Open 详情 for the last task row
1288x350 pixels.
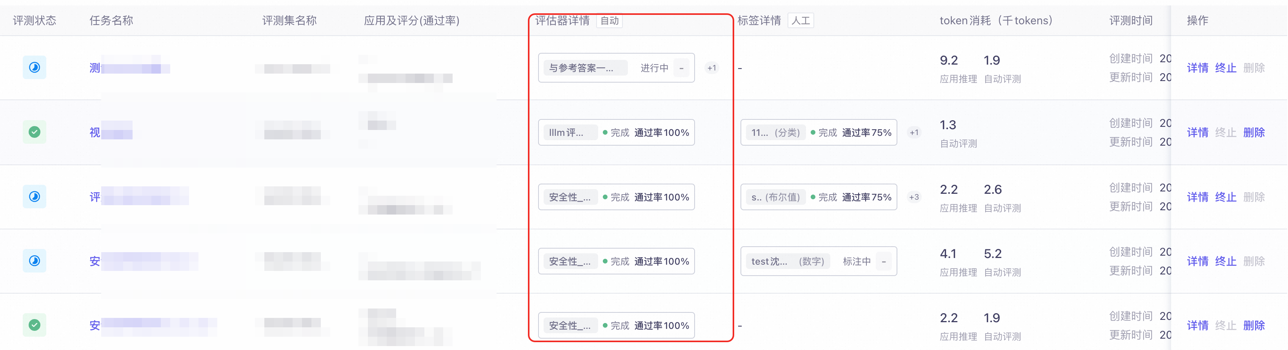(x=1197, y=326)
